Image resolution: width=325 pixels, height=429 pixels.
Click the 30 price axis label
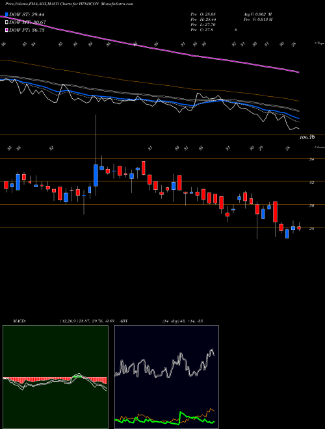(311, 205)
